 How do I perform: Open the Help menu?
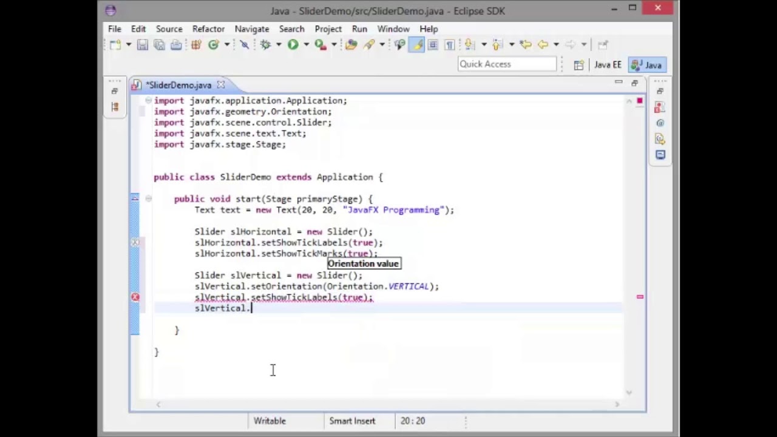point(429,29)
